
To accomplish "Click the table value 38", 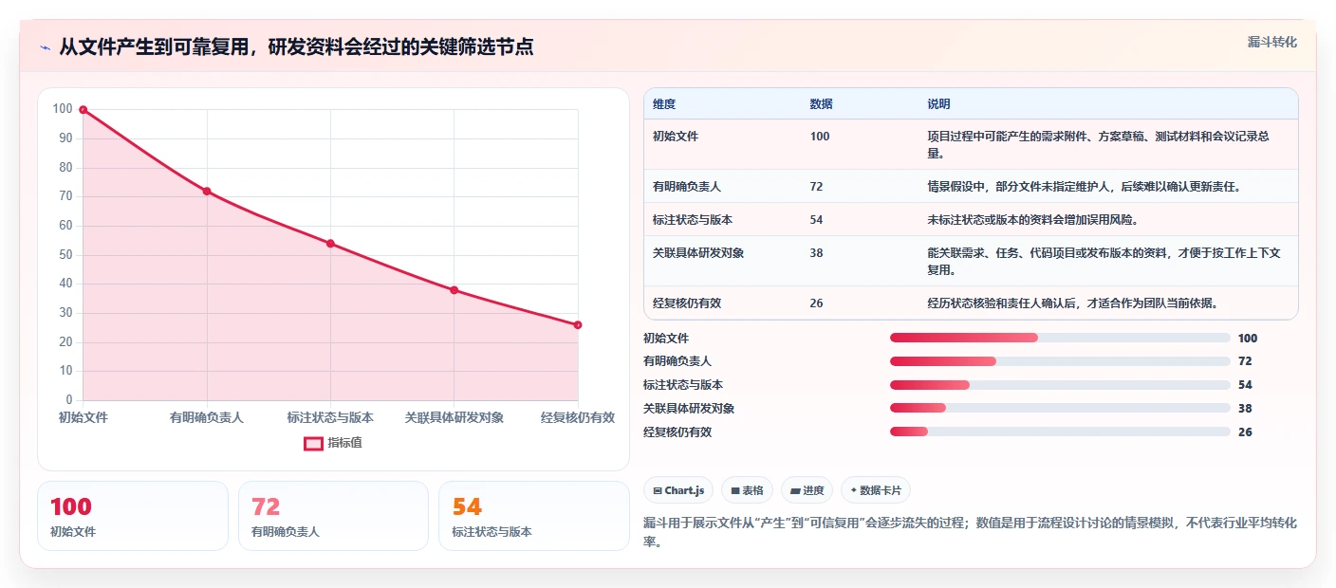I will pyautogui.click(x=817, y=253).
